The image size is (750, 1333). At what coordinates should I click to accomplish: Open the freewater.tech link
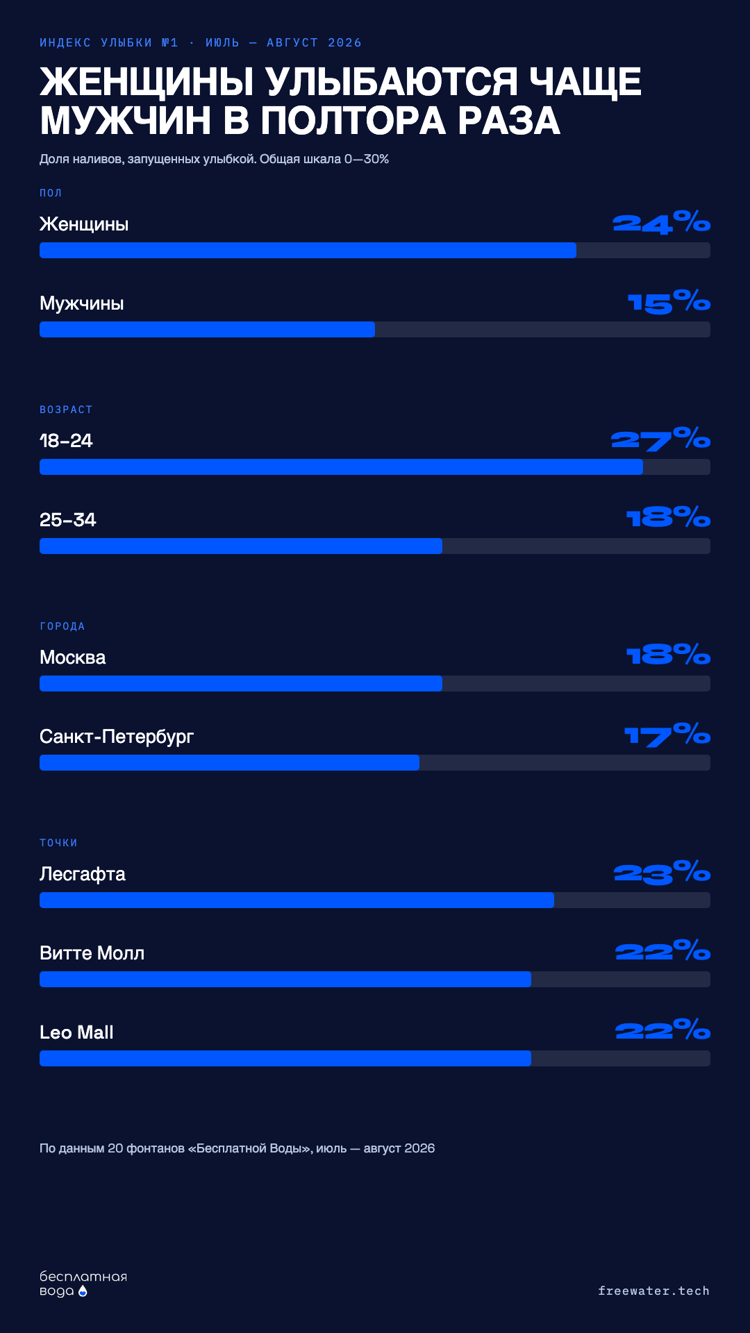click(653, 1291)
